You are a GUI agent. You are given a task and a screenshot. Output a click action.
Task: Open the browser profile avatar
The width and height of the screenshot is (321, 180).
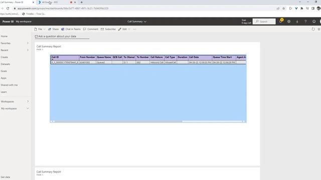point(318,8)
